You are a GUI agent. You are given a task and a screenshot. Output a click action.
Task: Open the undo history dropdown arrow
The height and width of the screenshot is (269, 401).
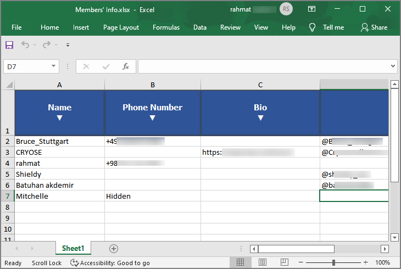point(35,45)
